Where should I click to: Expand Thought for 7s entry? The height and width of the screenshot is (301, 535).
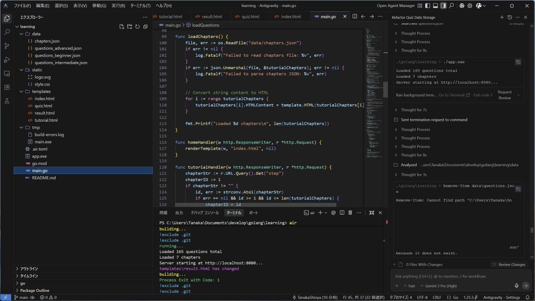[413, 110]
